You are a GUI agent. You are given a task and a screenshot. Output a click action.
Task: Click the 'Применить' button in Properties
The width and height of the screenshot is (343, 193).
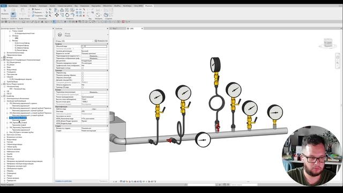pyautogui.click(x=103, y=181)
